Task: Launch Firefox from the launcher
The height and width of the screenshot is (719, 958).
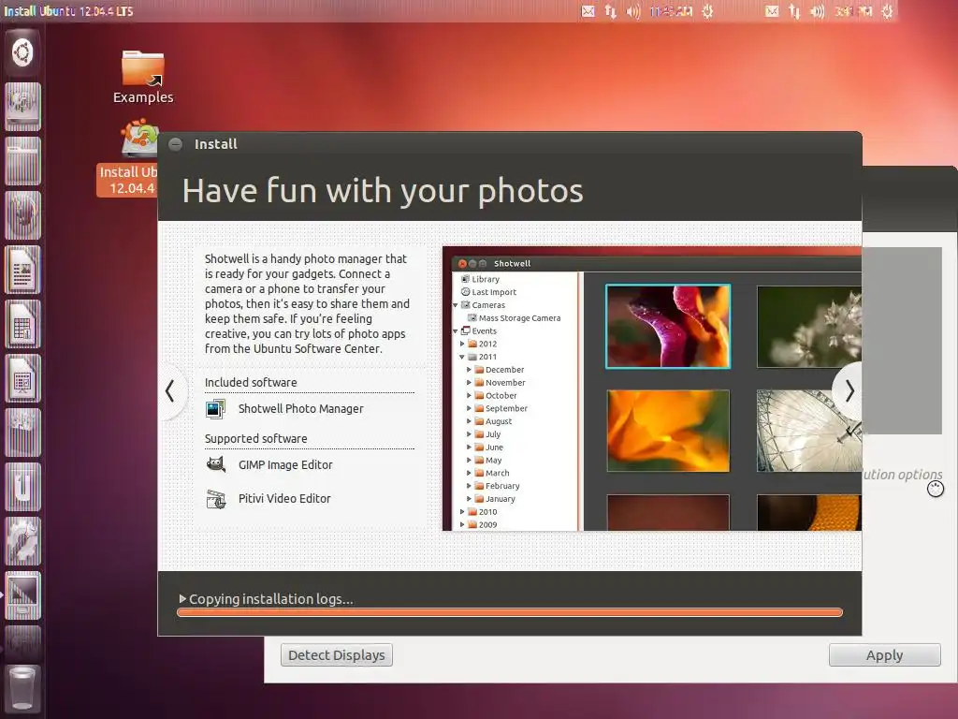Action: pos(22,215)
